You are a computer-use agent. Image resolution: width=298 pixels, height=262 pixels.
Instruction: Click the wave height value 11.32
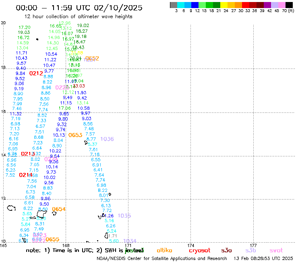[x=16, y=114]
